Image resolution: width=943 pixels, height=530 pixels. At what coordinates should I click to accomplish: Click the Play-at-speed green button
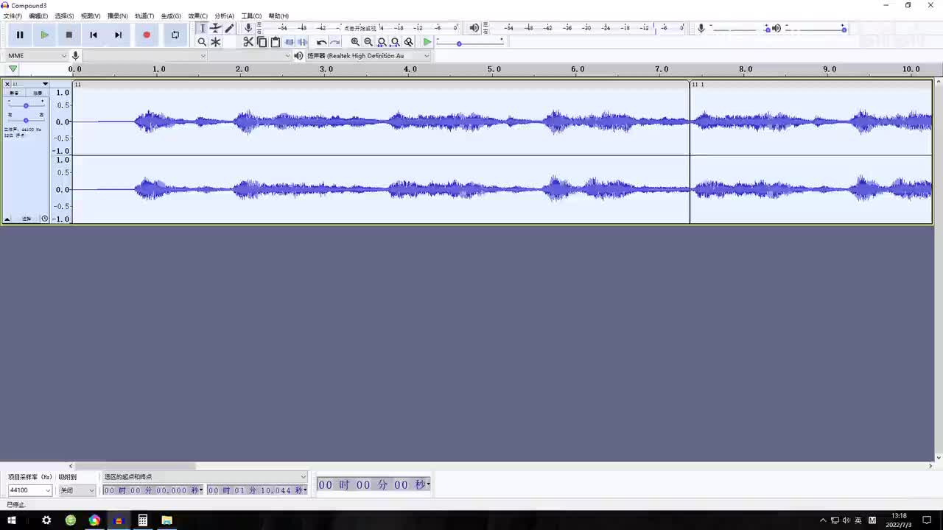click(x=427, y=42)
